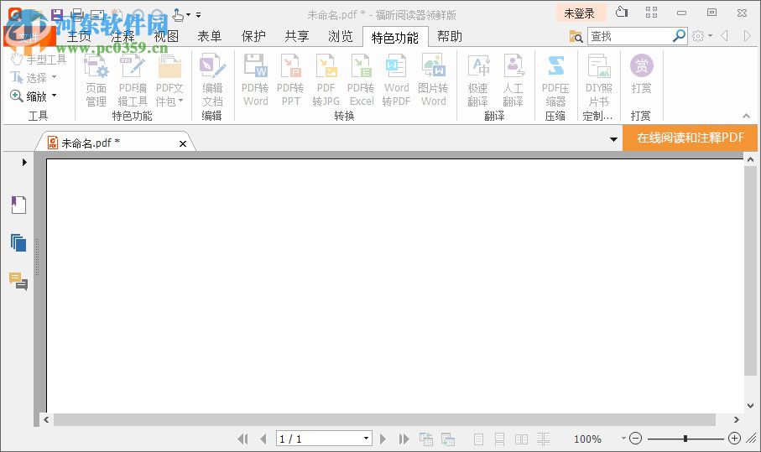The height and width of the screenshot is (452, 761).
Task: Click the previous search result arrow
Action: tap(725, 35)
